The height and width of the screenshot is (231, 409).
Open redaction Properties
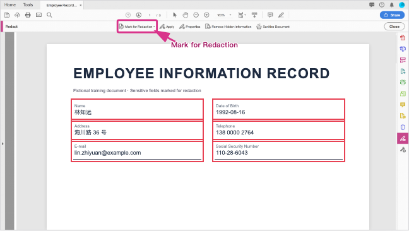click(189, 27)
